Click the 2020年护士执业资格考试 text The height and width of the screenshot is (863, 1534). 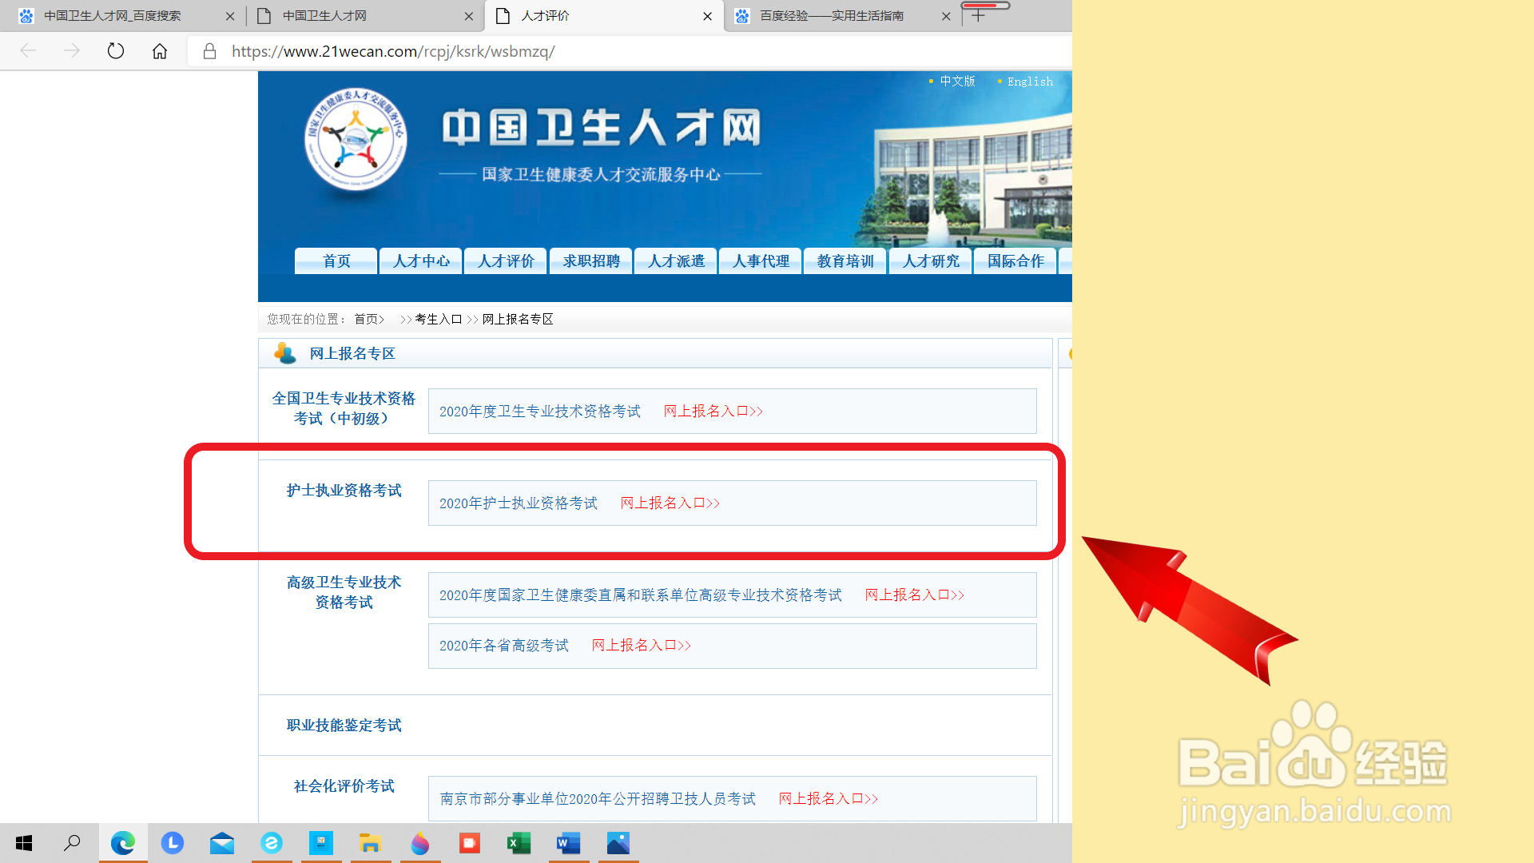point(519,503)
